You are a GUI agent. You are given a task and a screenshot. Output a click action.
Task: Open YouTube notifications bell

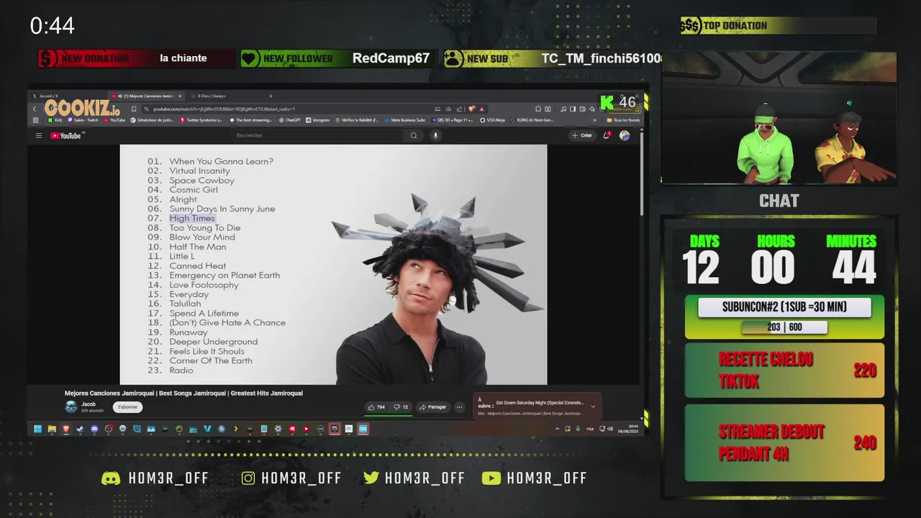(607, 135)
